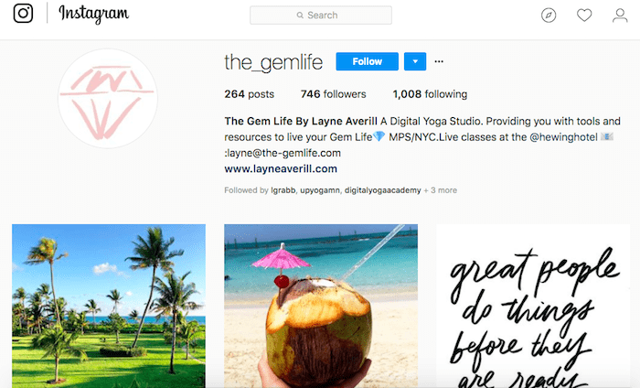
Task: Show the + 3 more followers
Action: (x=440, y=190)
